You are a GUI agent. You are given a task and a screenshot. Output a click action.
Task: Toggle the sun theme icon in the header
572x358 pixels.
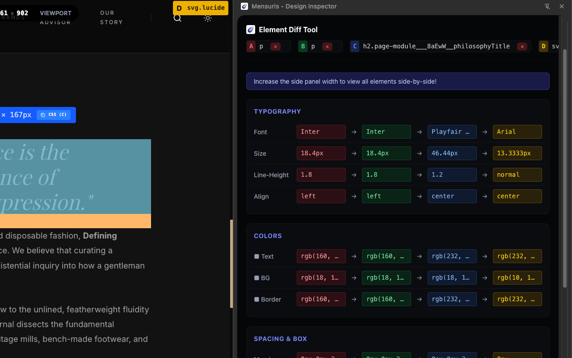coord(208,18)
